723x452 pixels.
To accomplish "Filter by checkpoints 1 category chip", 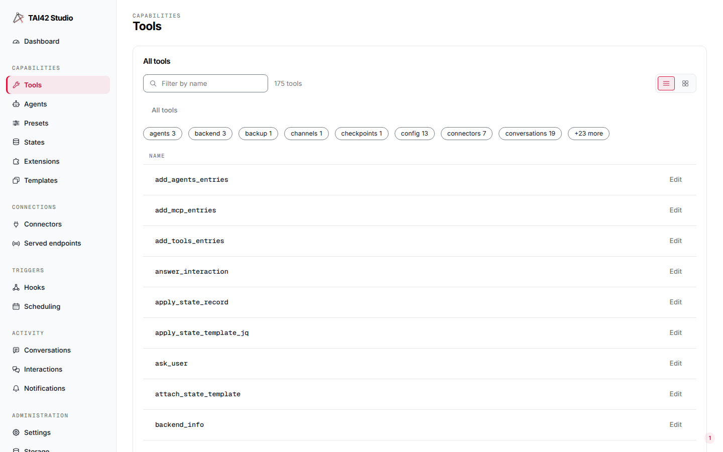I will pyautogui.click(x=361, y=134).
